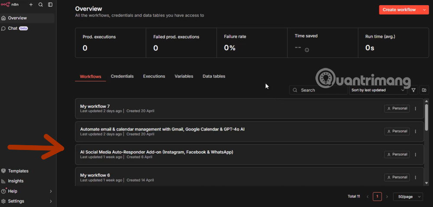Open Insights in the sidebar

coord(16,181)
